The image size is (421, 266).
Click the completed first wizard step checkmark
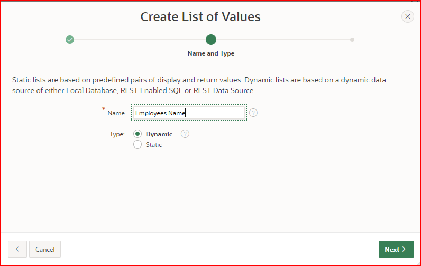[x=70, y=40]
